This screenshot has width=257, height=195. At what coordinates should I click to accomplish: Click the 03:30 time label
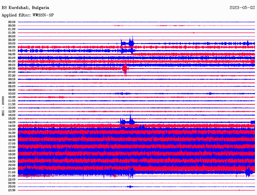point(12,47)
